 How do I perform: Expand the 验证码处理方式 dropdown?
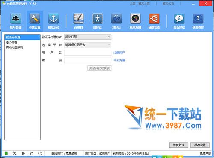(x=87, y=37)
